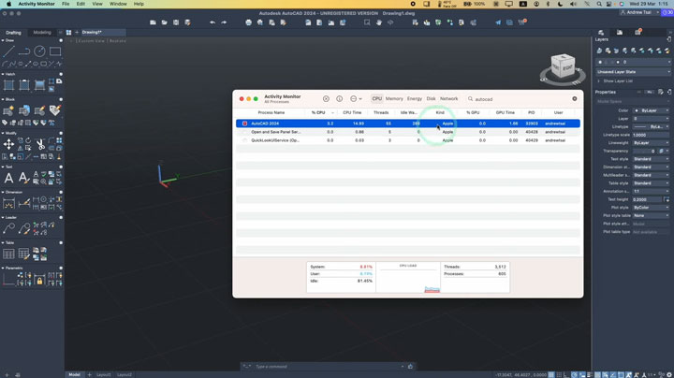Click the Linetype scale 1.0000 field
674x378 pixels.
[x=652, y=135]
